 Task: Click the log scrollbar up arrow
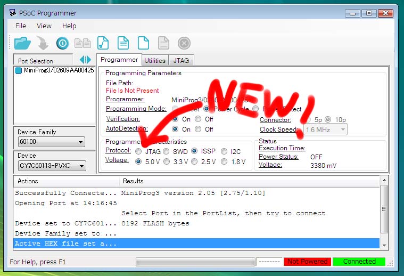(384, 180)
